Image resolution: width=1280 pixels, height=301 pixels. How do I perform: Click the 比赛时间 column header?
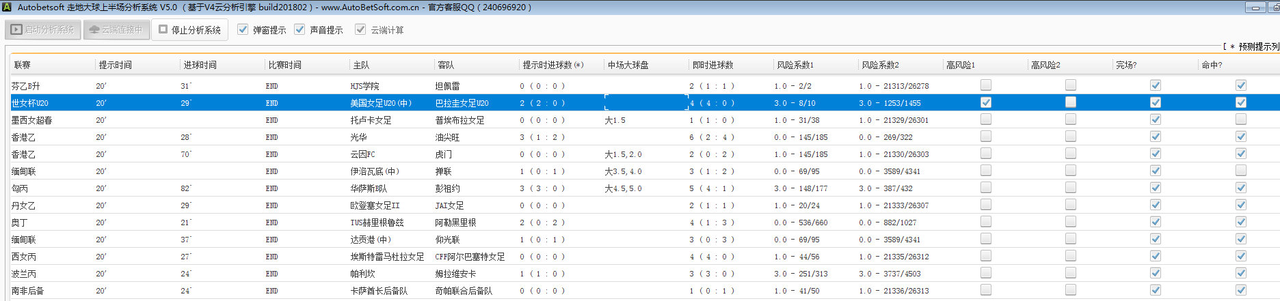pos(284,65)
